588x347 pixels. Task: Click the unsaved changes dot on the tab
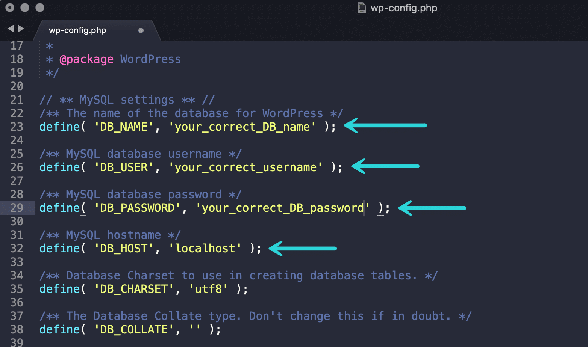(x=141, y=30)
